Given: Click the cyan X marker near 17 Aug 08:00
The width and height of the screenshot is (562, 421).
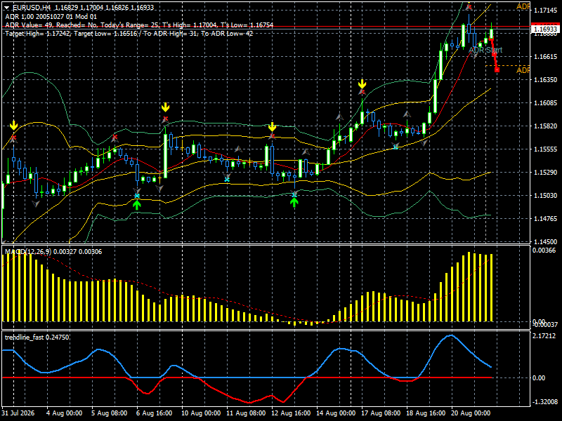Looking at the screenshot, I should pos(396,147).
